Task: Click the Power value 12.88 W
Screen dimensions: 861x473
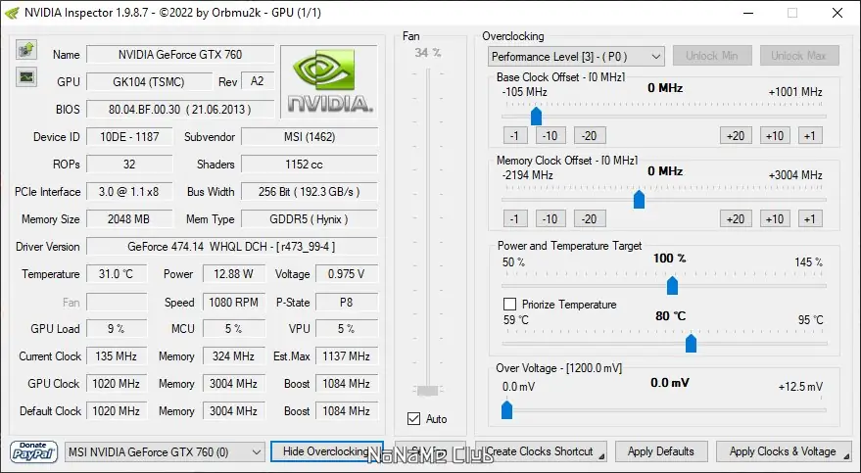Action: [x=234, y=274]
